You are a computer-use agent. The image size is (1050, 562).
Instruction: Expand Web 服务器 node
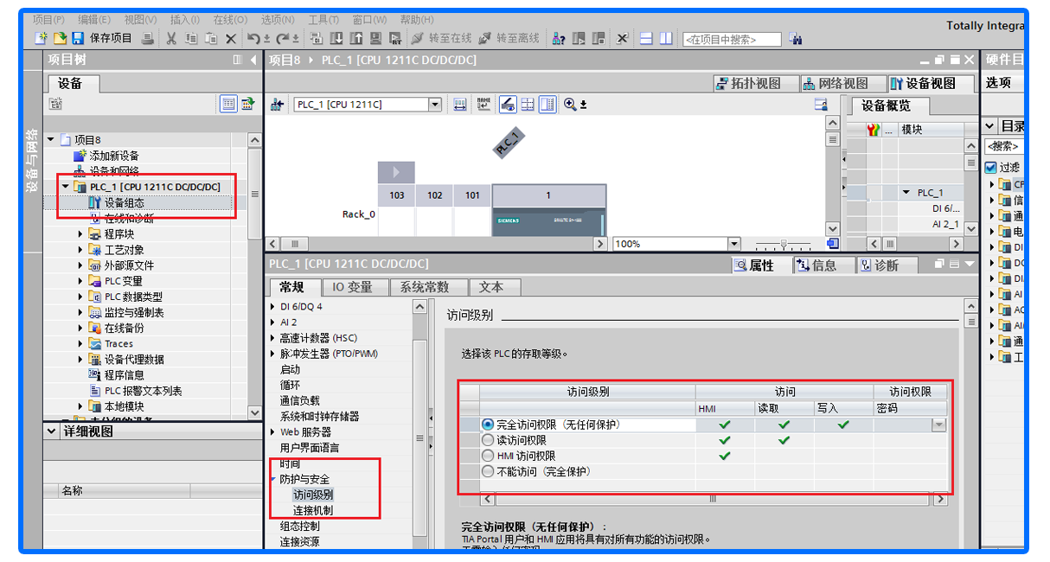(273, 431)
